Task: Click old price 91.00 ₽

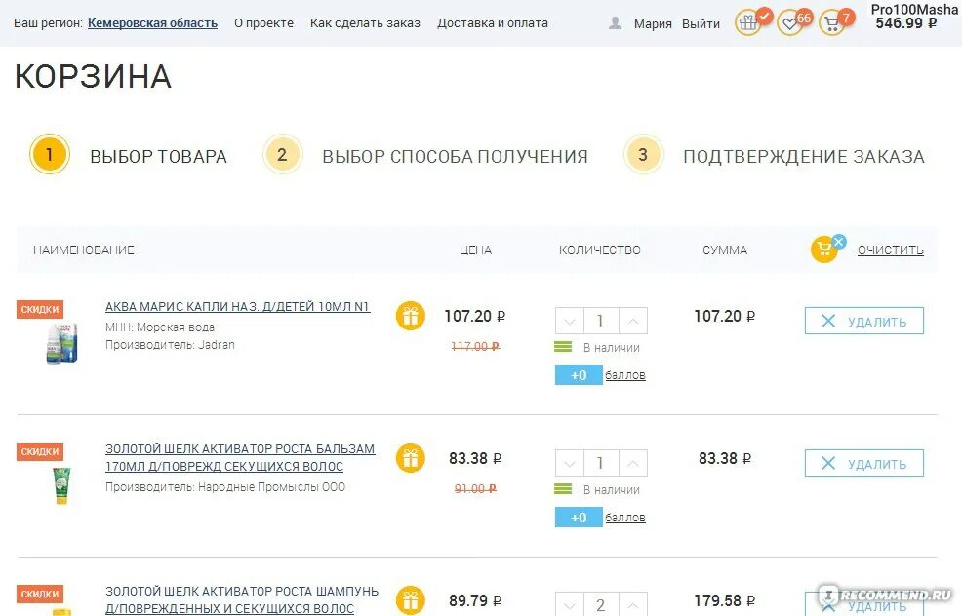Action: pos(475,488)
